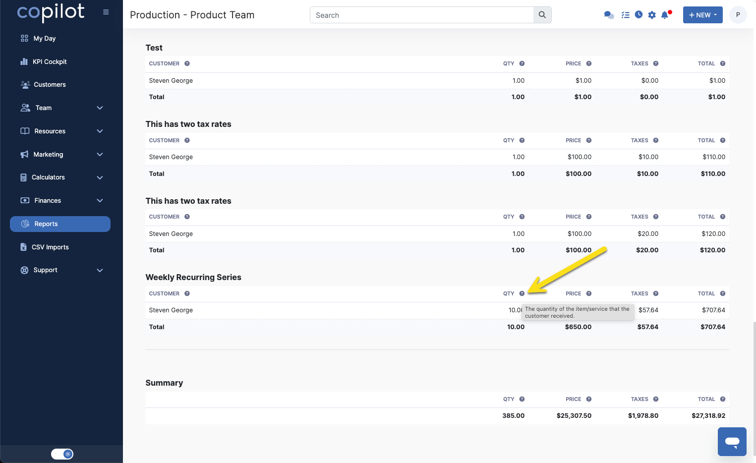Open the settings gear icon in header

[652, 15]
